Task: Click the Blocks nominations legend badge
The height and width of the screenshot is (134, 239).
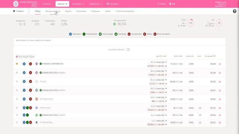Action: click(155, 34)
